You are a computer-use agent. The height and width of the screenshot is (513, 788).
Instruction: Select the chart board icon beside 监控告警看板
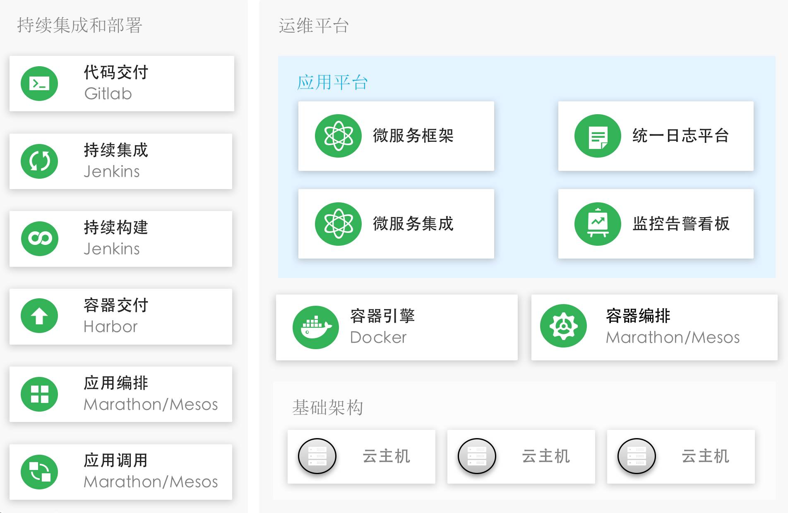click(x=598, y=224)
